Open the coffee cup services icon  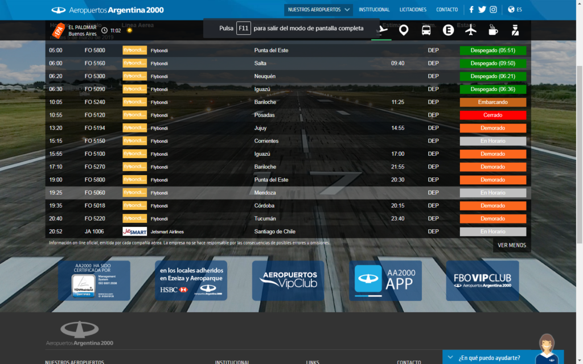[x=493, y=30]
